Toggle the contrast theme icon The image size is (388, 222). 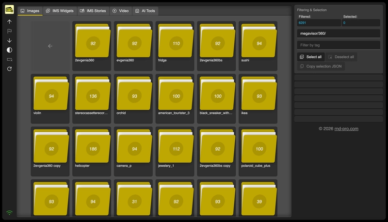click(9, 50)
